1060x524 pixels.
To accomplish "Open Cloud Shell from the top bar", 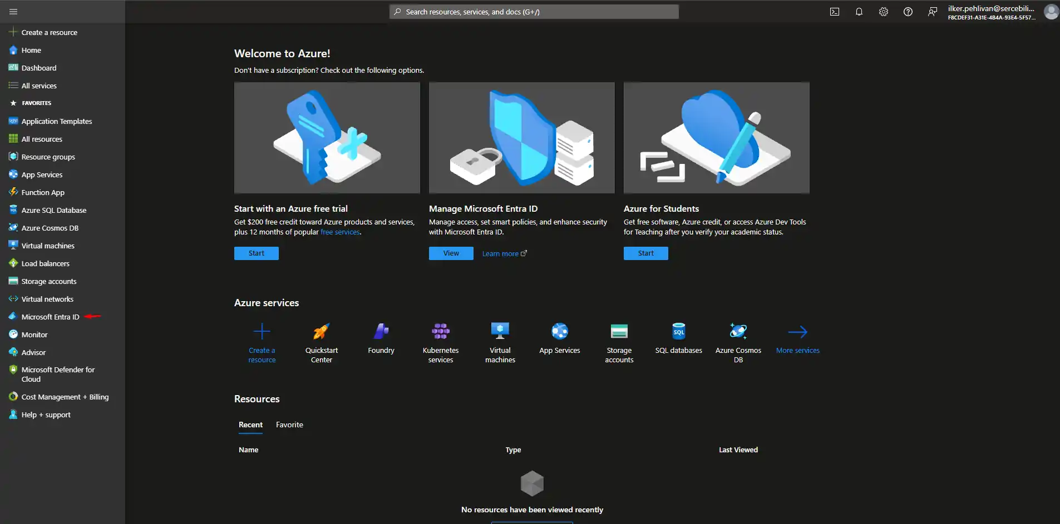I will [835, 12].
